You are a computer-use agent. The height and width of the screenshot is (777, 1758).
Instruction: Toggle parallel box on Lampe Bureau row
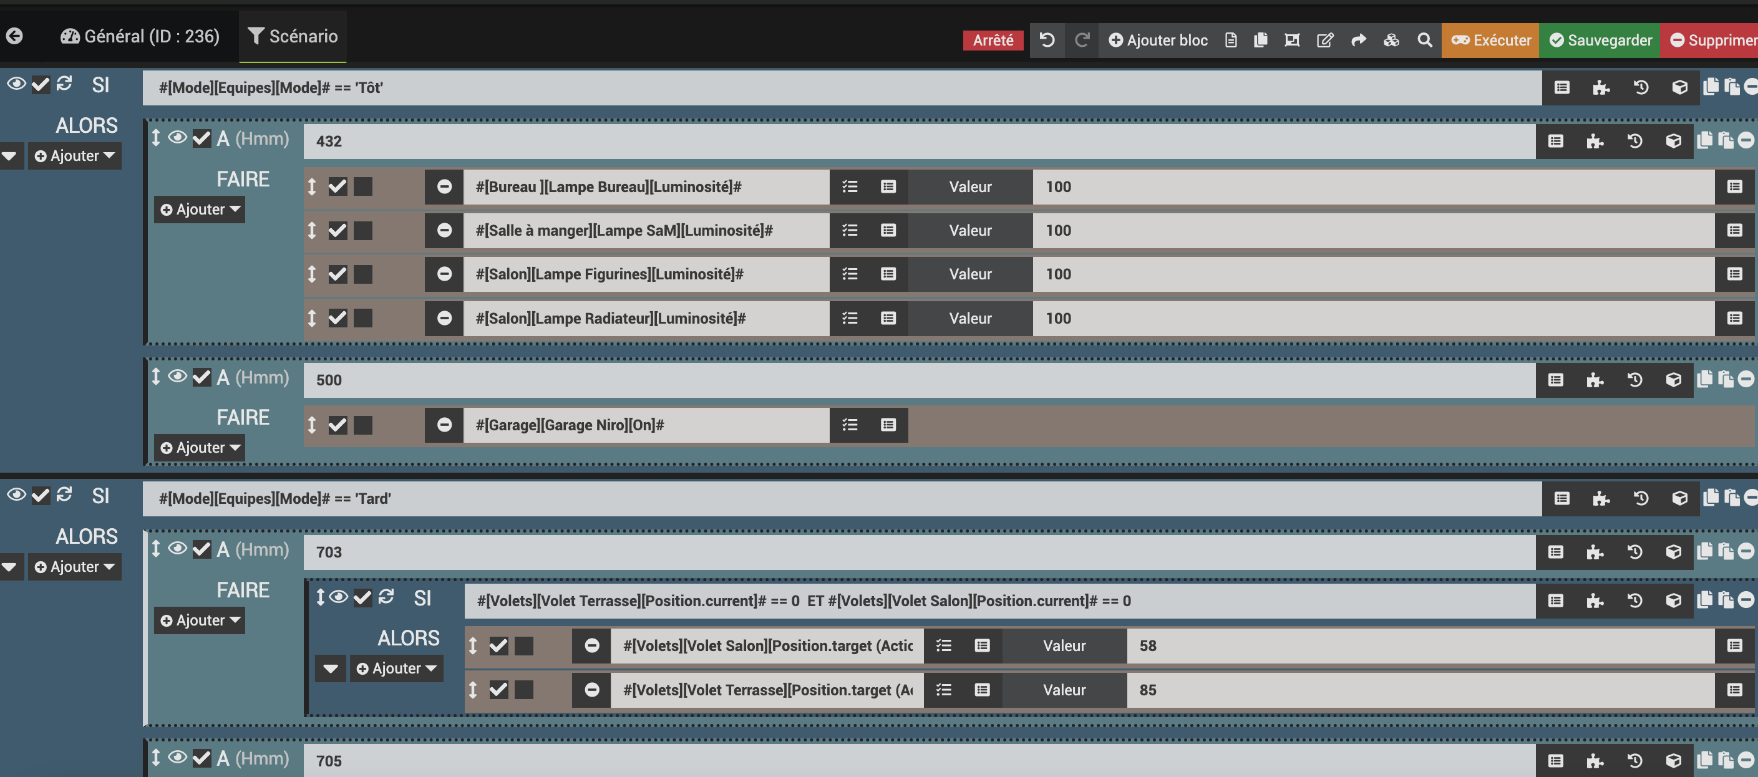(x=363, y=187)
